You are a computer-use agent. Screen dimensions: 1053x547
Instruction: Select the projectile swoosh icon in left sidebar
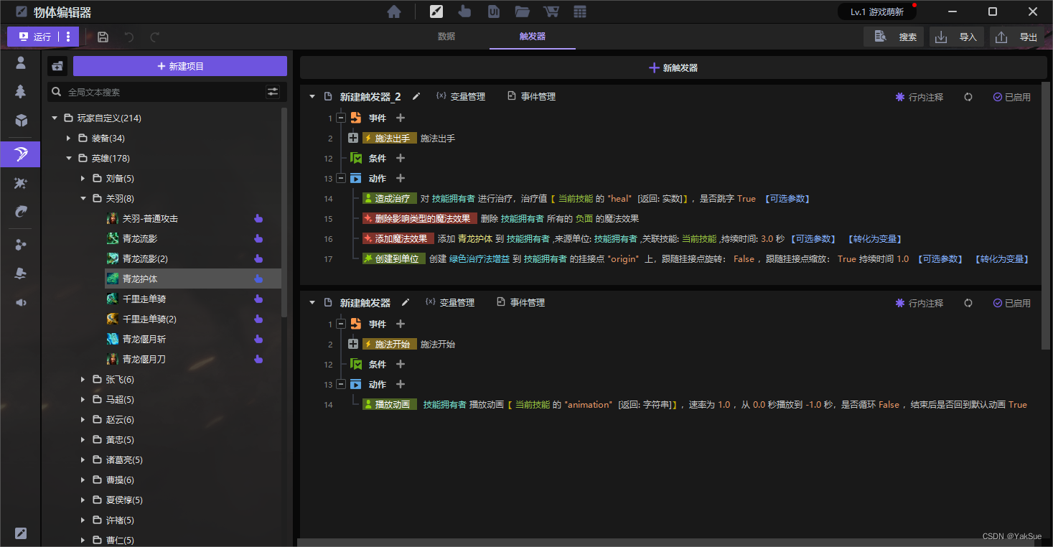coord(21,211)
